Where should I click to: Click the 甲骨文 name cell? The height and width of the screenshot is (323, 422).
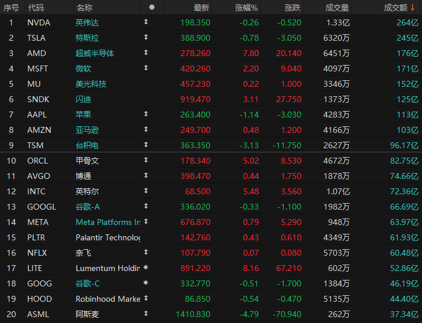tap(87, 161)
